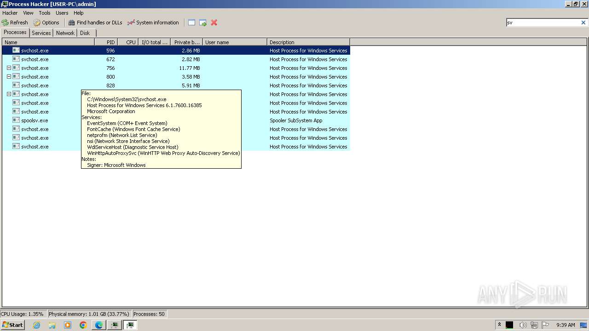Viewport: 589px width, 331px height.
Task: Select the '5.91 MB' private bytes cell
Action: point(191,86)
